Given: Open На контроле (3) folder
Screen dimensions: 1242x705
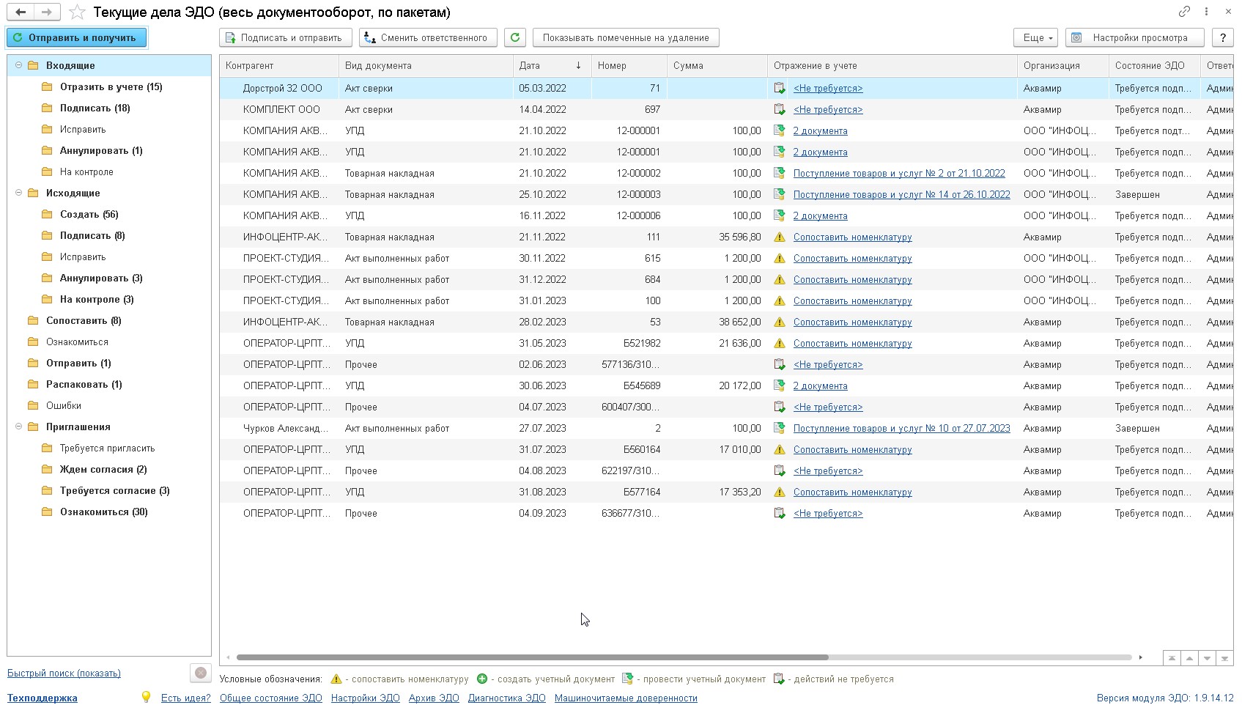Looking at the screenshot, I should [x=97, y=299].
